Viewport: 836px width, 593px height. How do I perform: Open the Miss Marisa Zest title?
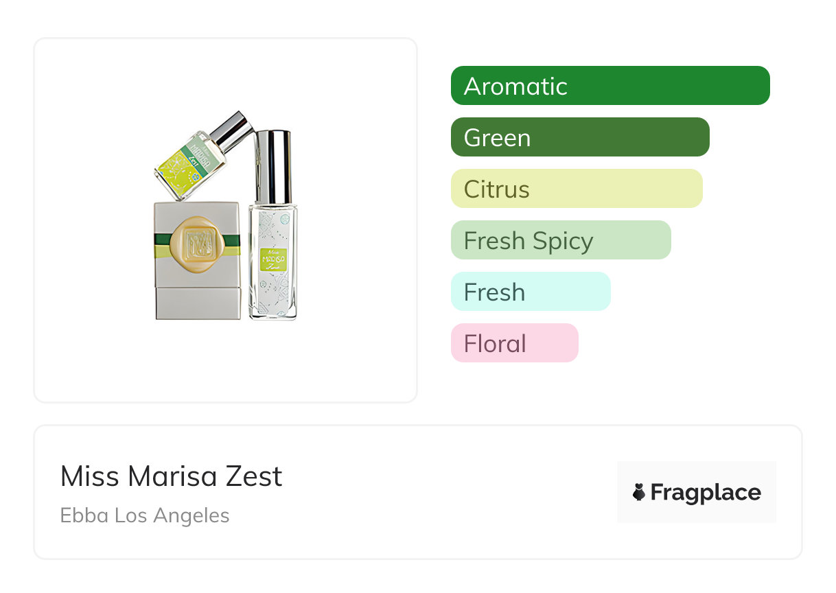click(172, 476)
